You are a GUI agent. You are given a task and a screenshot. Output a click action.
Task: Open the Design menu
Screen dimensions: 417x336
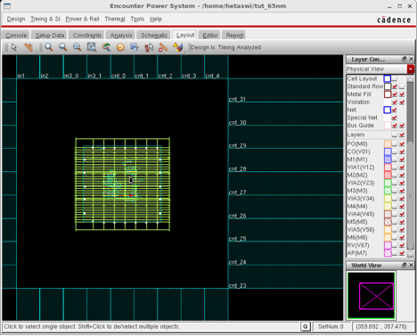click(16, 19)
